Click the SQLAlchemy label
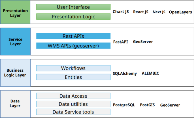This screenshot has height=118, width=194. [125, 74]
